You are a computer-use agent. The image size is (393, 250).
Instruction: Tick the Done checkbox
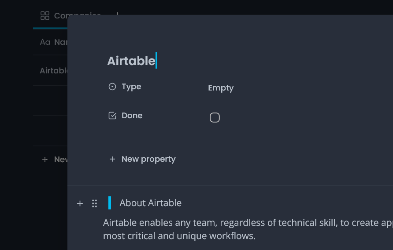[x=215, y=117]
